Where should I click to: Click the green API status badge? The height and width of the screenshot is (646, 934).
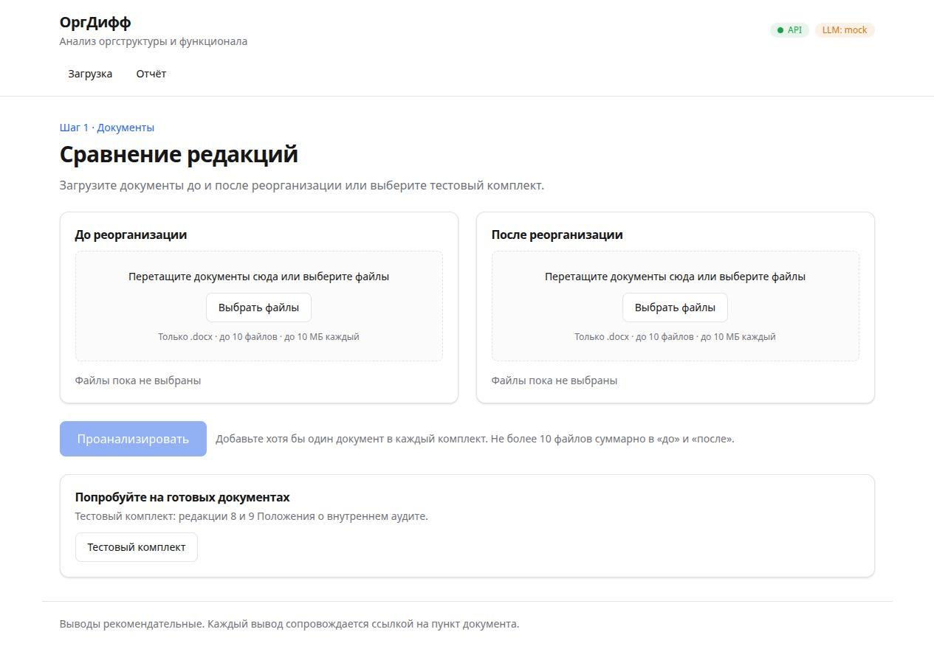point(789,30)
